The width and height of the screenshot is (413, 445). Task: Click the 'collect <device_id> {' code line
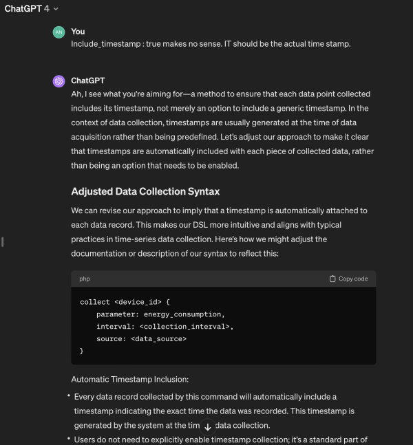coord(125,302)
